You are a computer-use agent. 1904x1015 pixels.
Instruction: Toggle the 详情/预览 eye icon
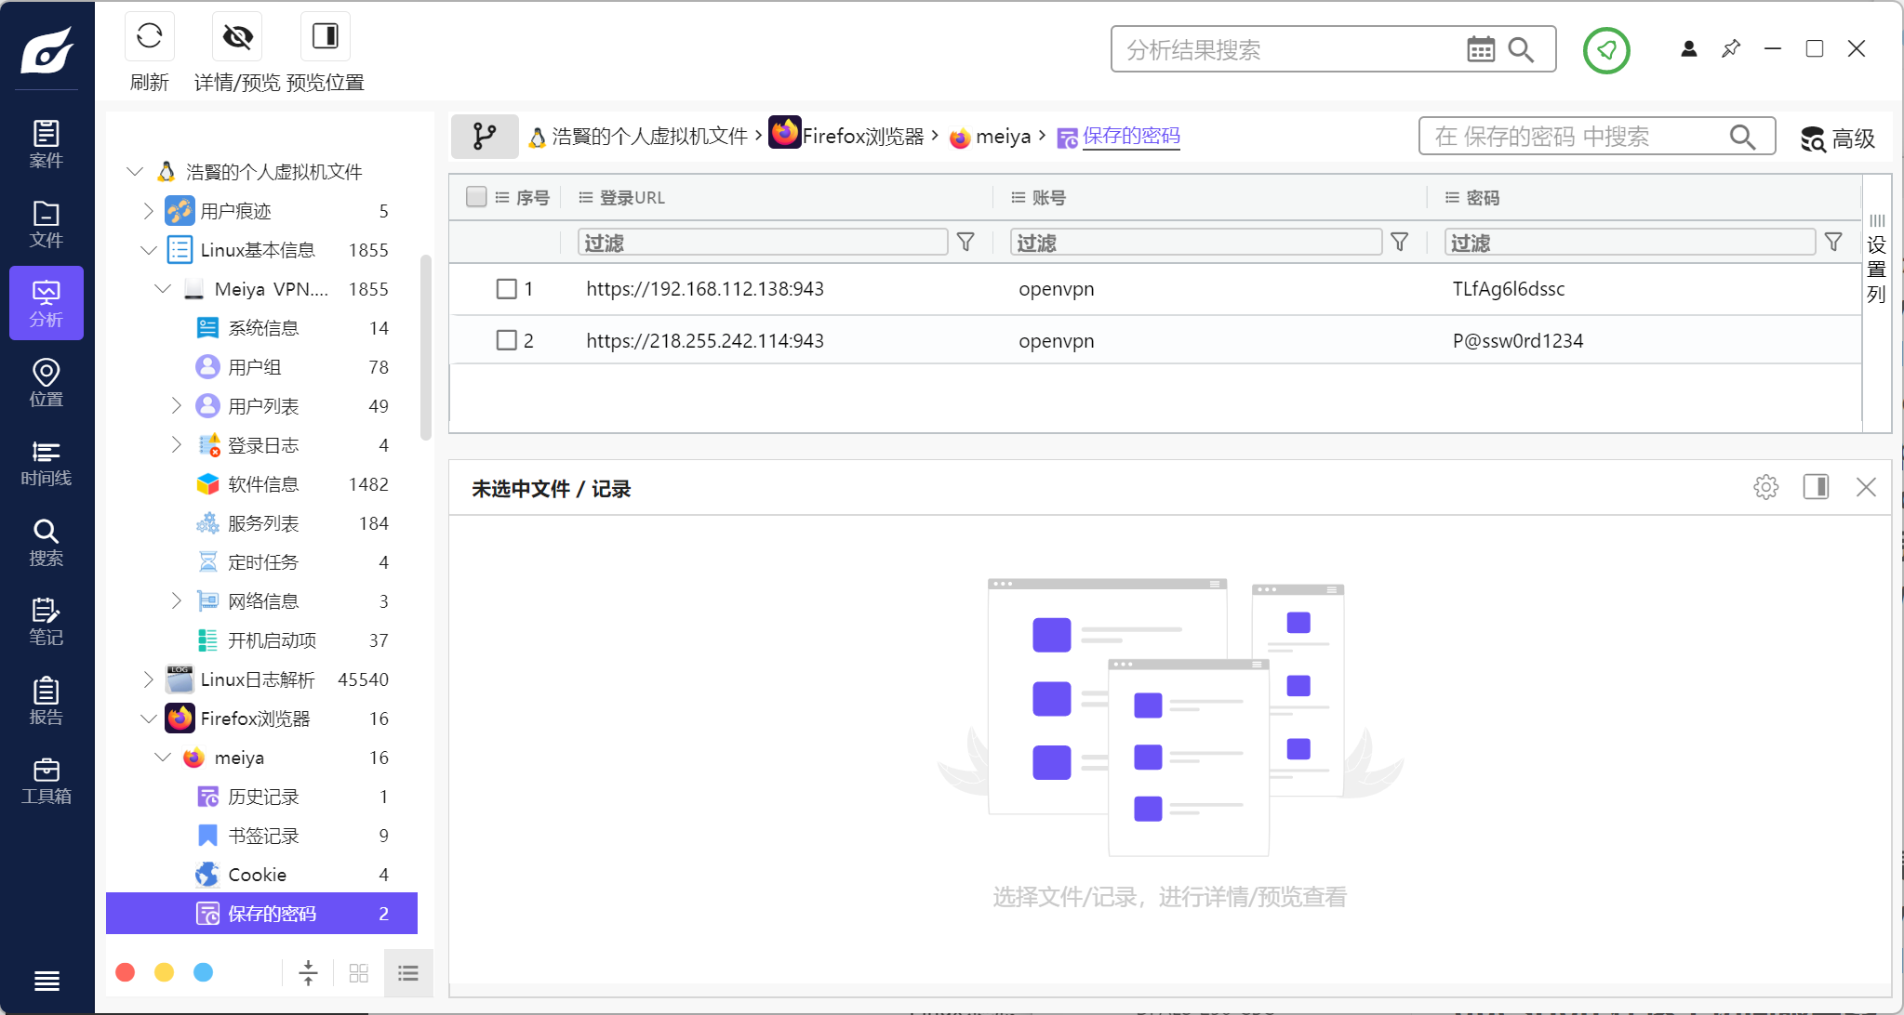237,37
